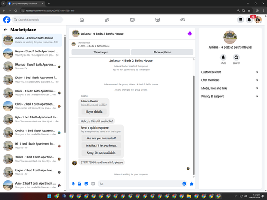Choose a GIF icon in composer
The image size is (267, 200).
(x=93, y=183)
